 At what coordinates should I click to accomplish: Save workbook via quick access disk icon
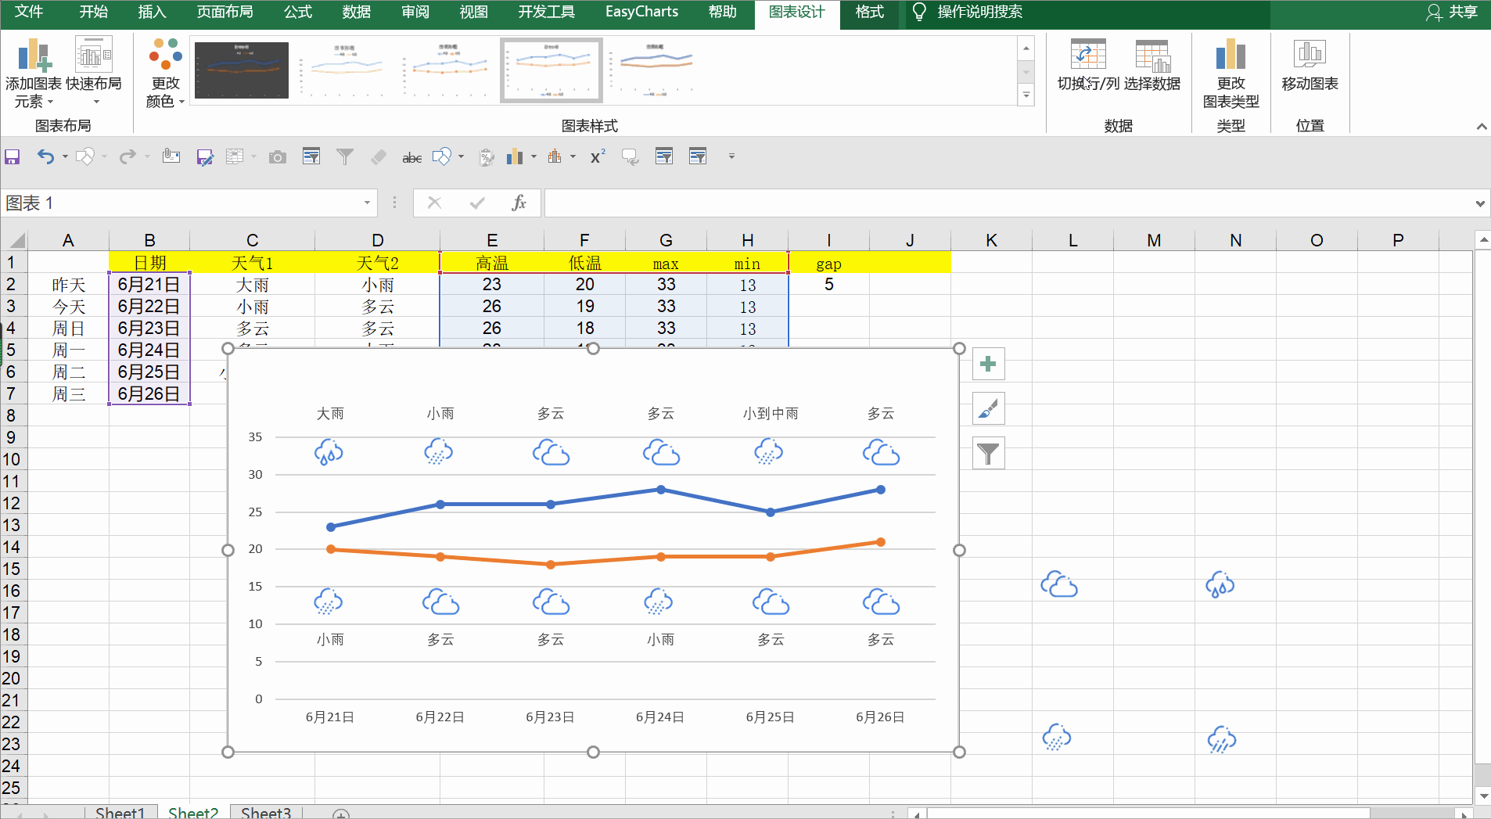click(13, 157)
